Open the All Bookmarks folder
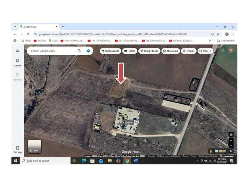This screenshot has width=252, height=195. click(x=226, y=41)
